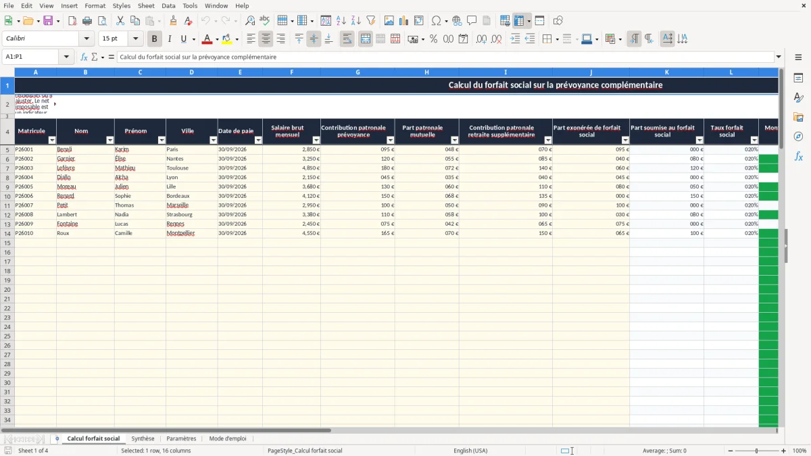811x456 pixels.
Task: Expand the Name Box dropdown
Action: [66, 57]
